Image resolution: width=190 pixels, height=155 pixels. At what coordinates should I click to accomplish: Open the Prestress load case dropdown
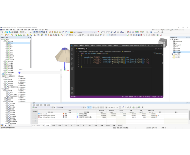(93, 32)
